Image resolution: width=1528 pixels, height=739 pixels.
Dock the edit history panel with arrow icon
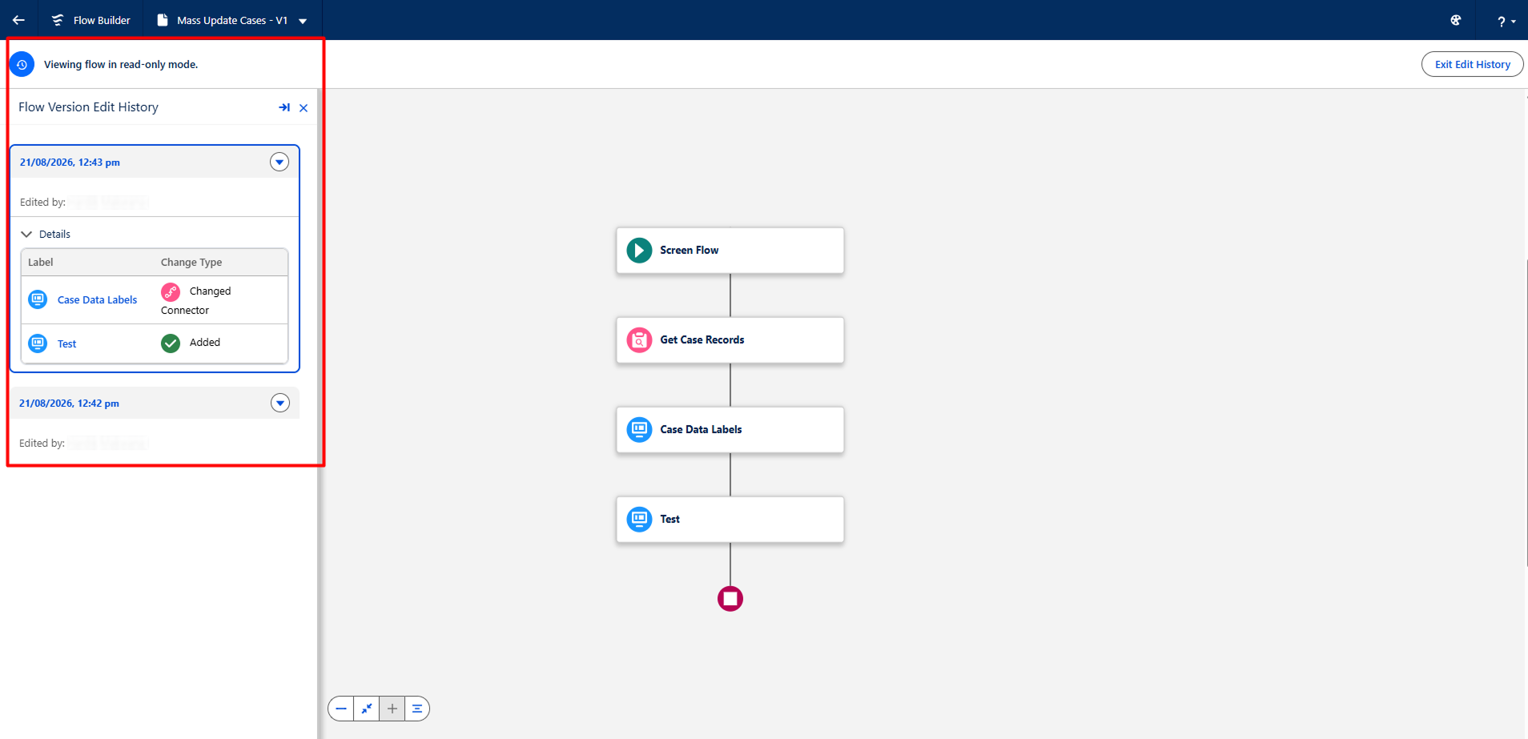click(284, 107)
